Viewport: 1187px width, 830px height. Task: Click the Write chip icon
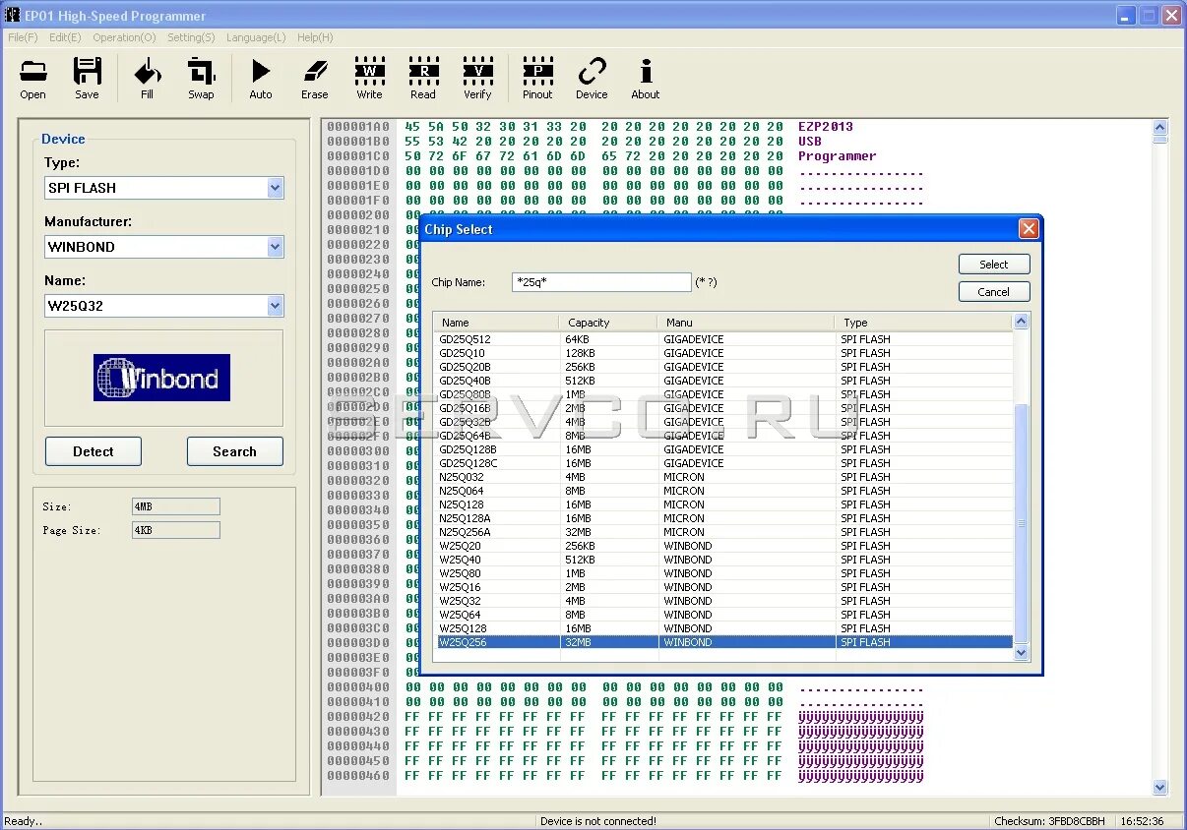tap(369, 78)
